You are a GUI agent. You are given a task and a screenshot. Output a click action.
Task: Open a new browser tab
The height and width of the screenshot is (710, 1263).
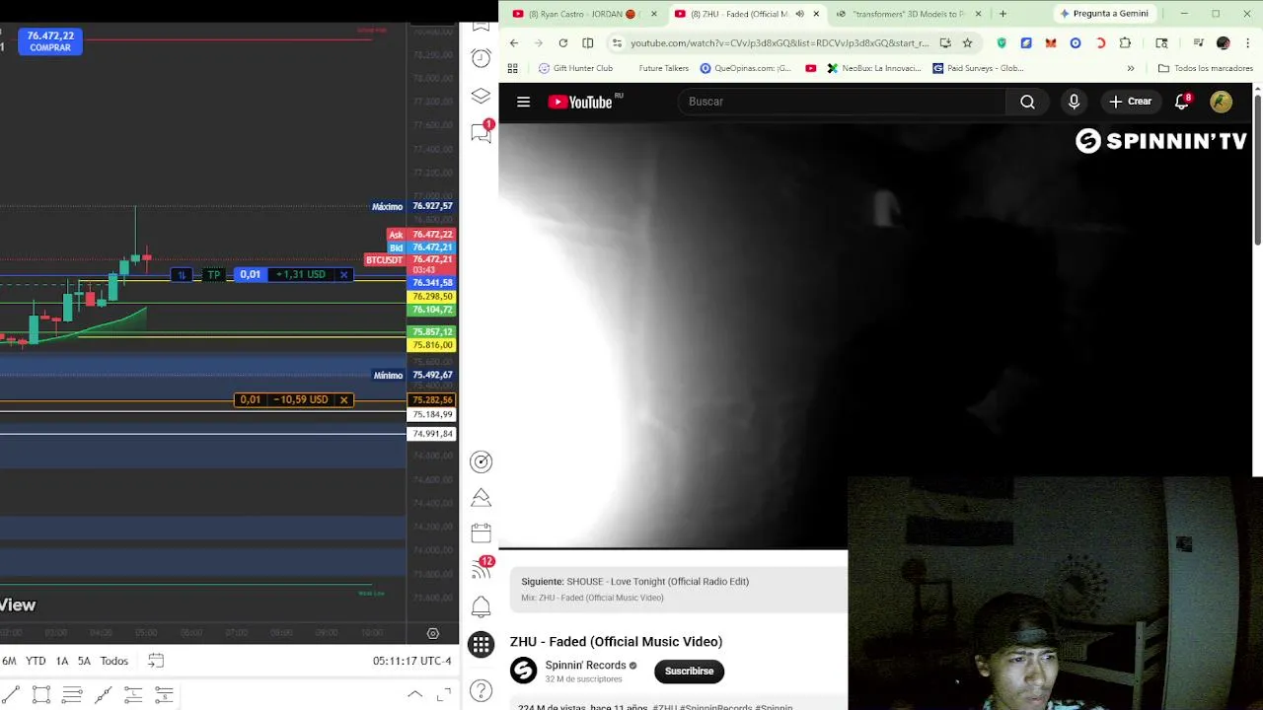[1003, 14]
